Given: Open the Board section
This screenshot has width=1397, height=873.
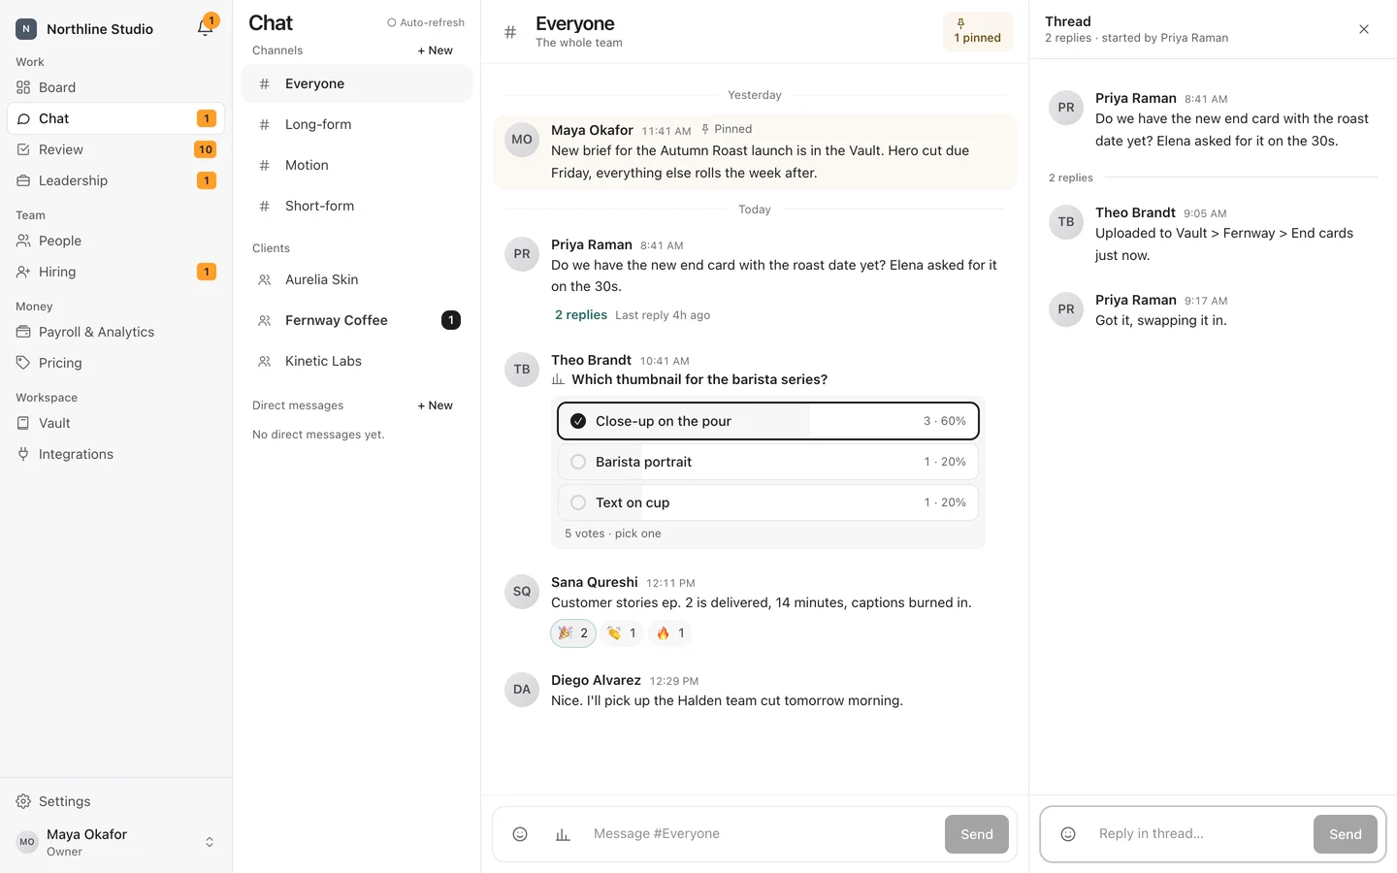Looking at the screenshot, I should click(116, 87).
